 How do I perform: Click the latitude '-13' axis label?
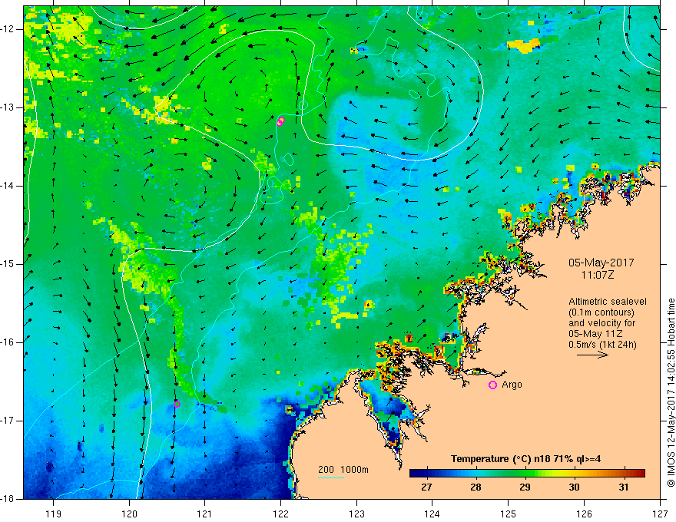(x=8, y=107)
